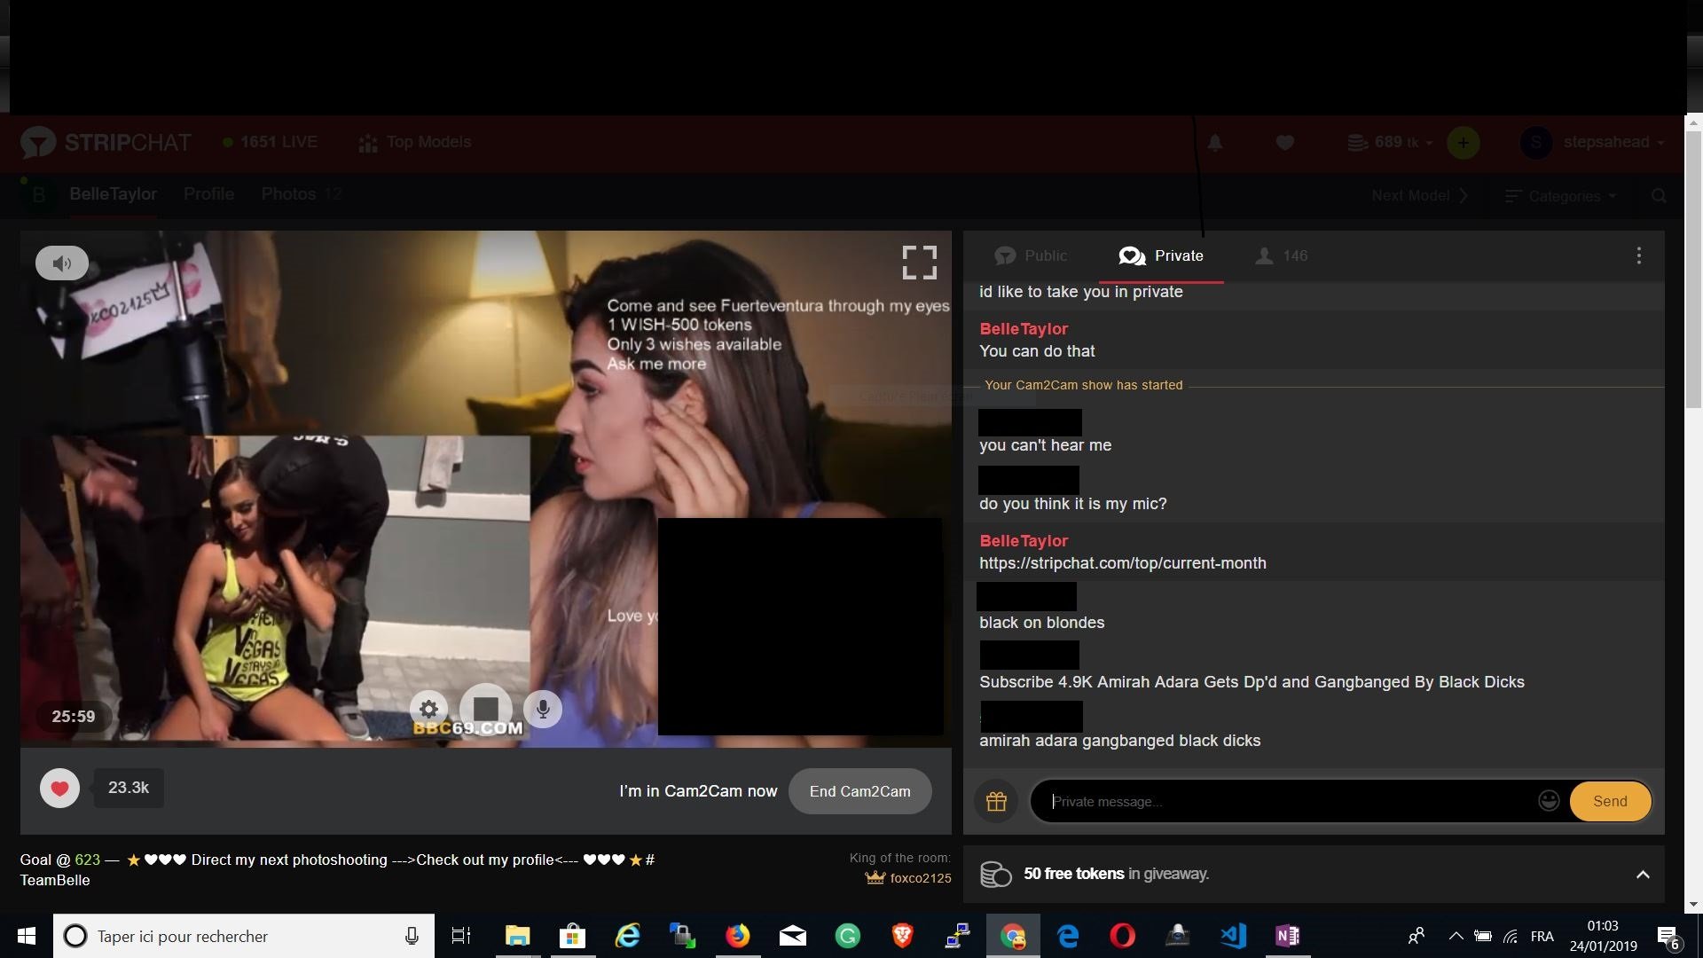Toggle the Cam2Cam microphone
Viewport: 1703px width, 958px height.
coord(543,709)
